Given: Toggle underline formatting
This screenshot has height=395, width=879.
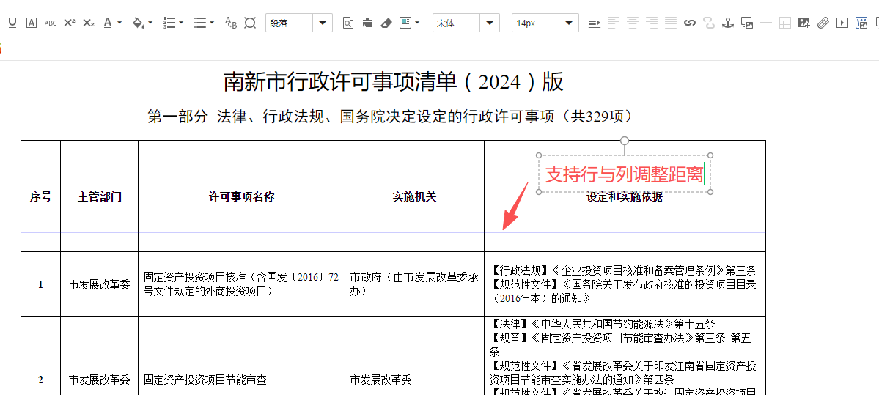Looking at the screenshot, I should (12, 23).
